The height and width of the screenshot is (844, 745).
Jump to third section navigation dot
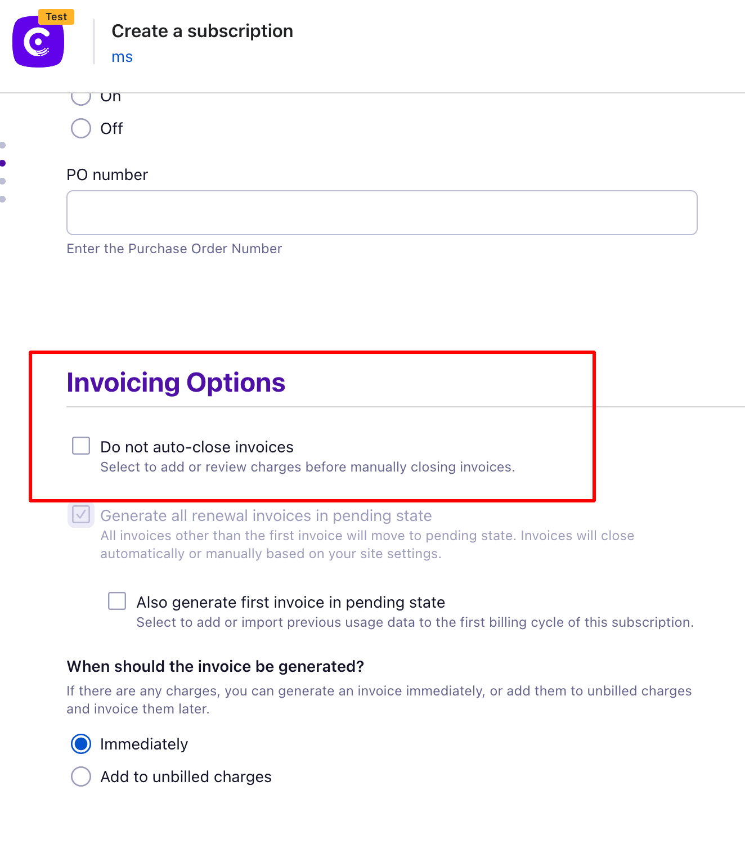(3, 181)
